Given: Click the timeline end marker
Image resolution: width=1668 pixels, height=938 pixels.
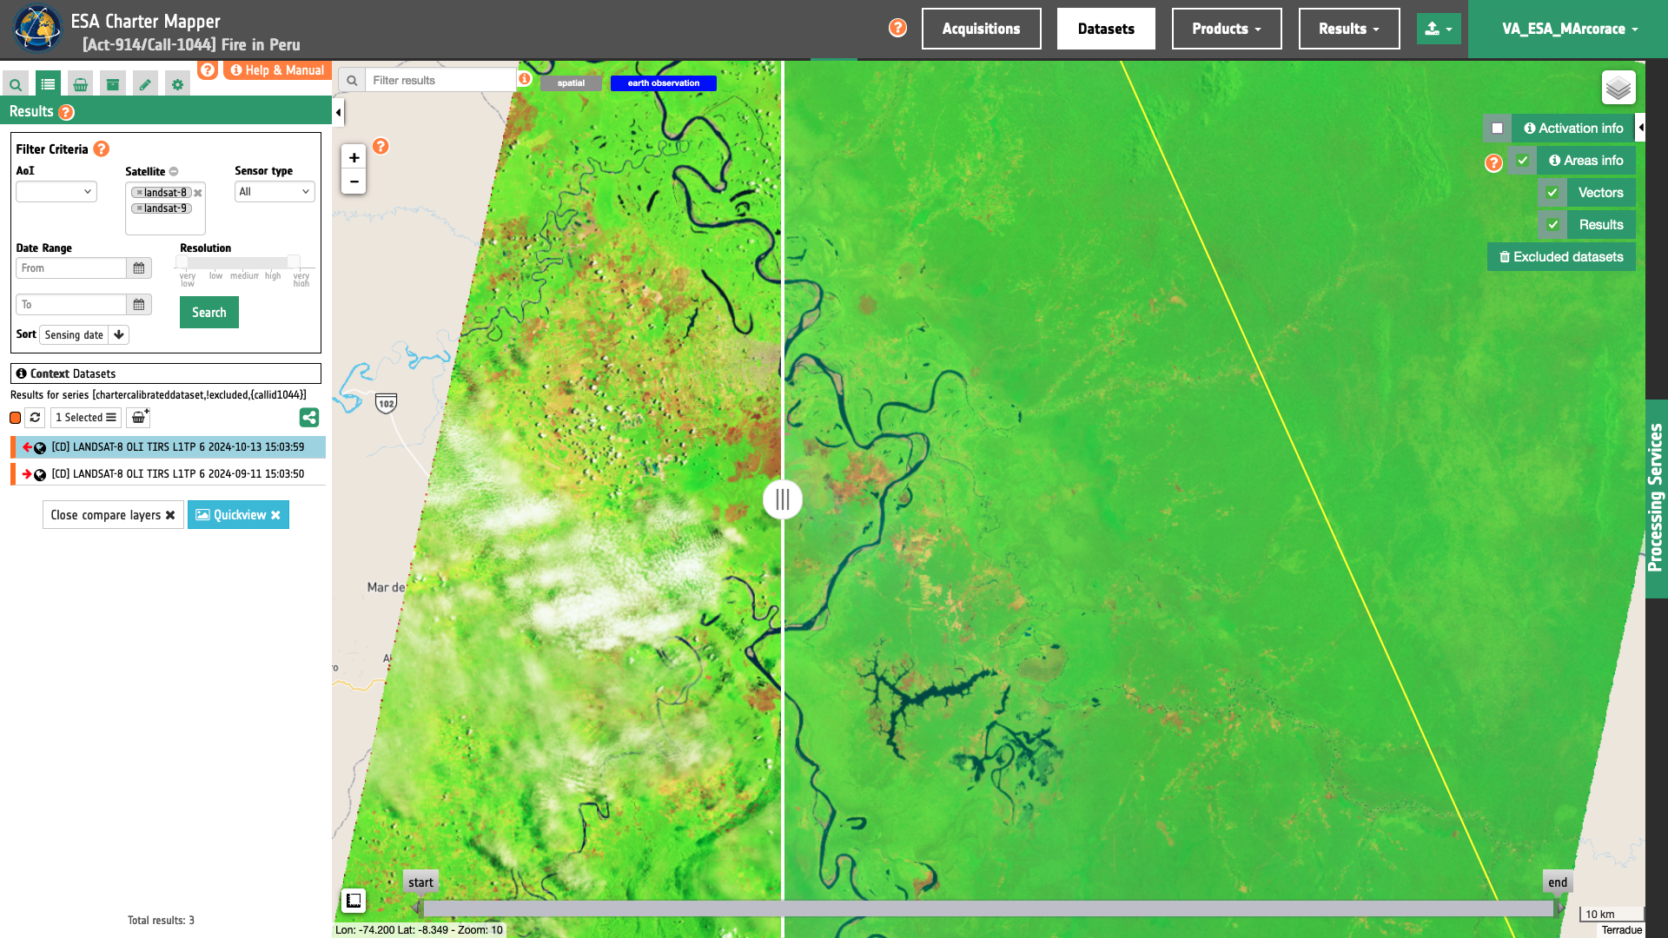Looking at the screenshot, I should 1558,882.
